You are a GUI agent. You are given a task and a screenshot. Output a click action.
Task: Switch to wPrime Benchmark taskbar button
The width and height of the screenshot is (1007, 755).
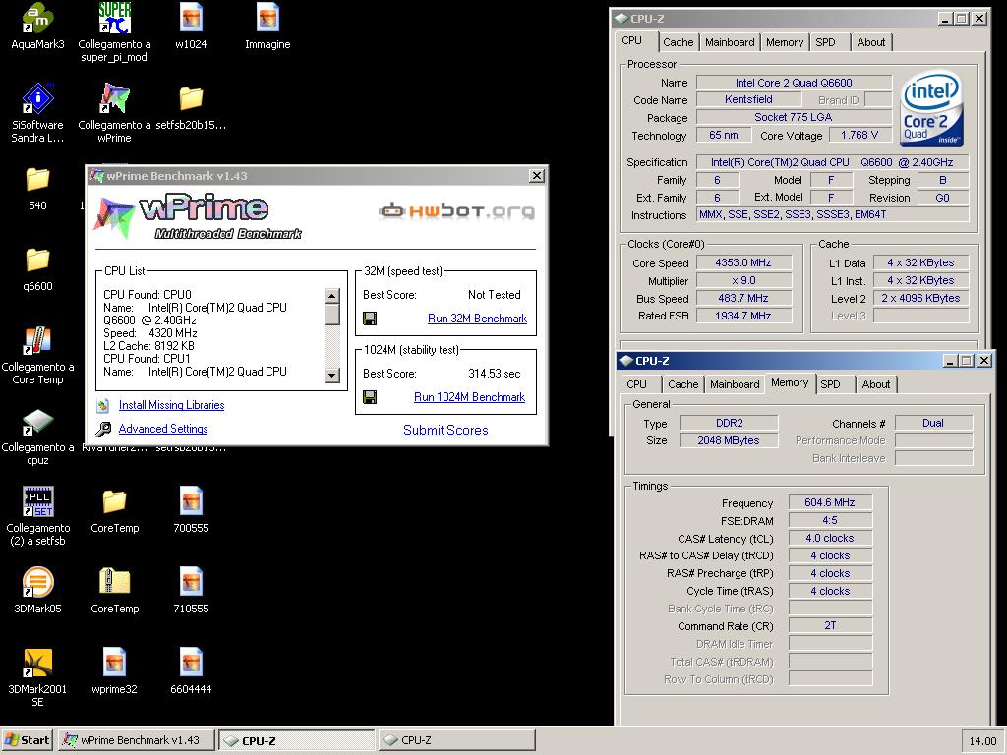136,740
